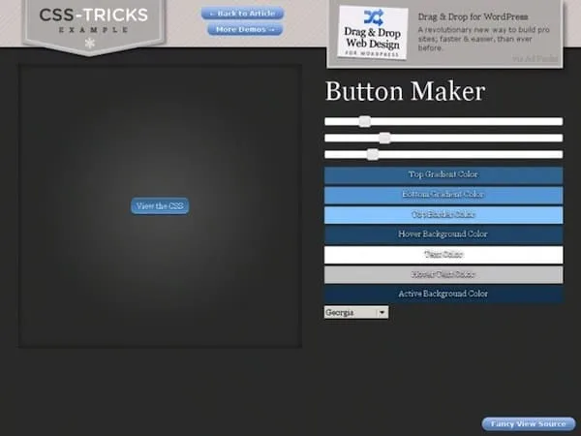This screenshot has height=436, width=581.
Task: Click the View the CSS preview button
Action: [160, 205]
